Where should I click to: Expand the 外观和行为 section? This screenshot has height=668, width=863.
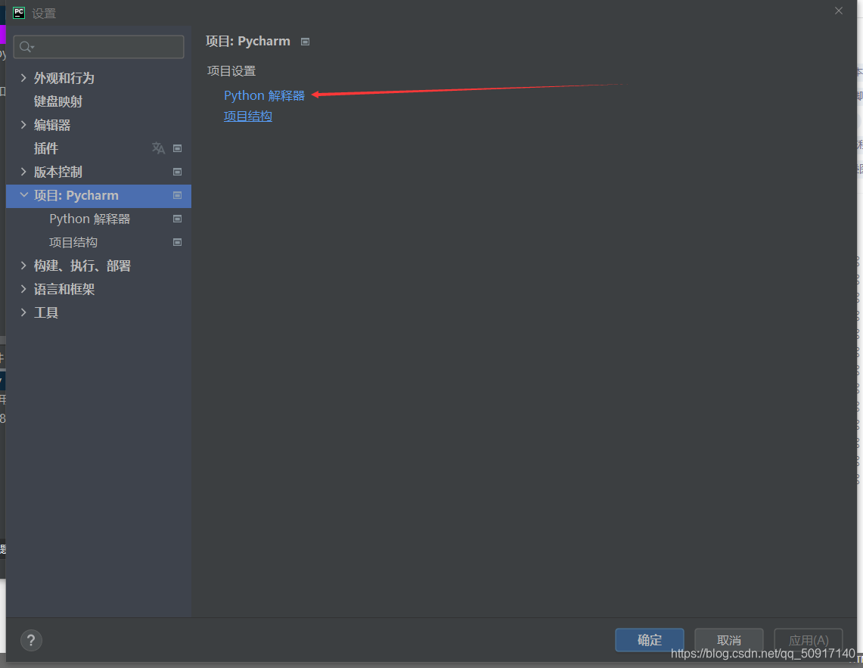pyautogui.click(x=23, y=78)
